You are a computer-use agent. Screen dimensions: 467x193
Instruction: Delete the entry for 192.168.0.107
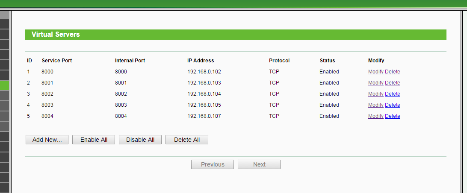click(392, 116)
